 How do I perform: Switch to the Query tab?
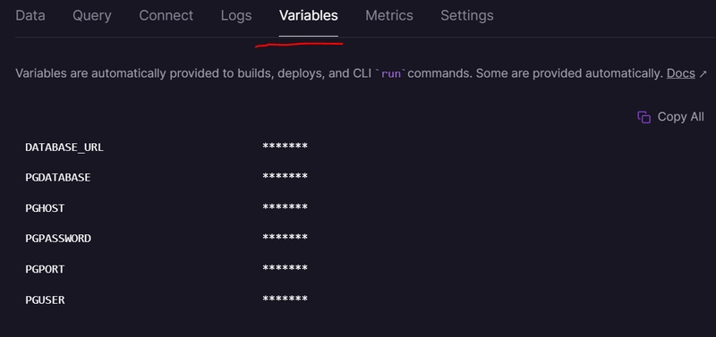click(x=92, y=15)
